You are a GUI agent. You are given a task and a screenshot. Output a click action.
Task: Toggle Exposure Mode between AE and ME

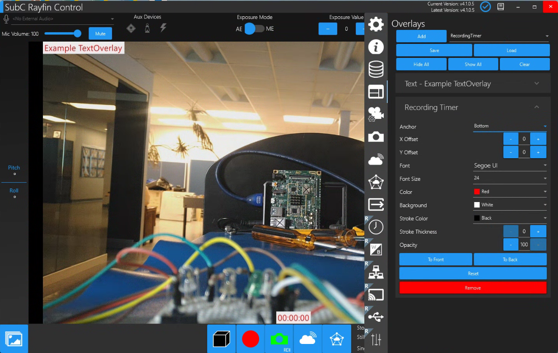coord(255,29)
